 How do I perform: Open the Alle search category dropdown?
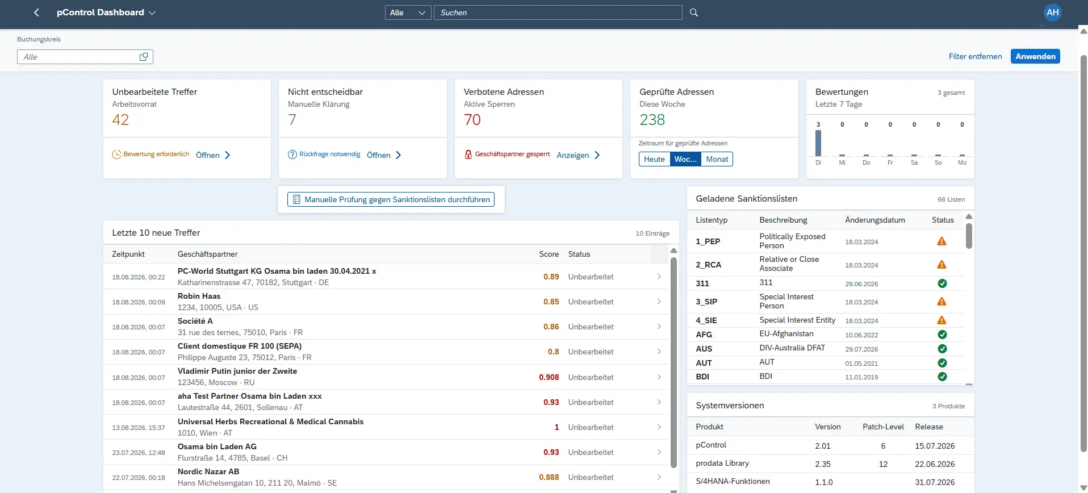coord(408,12)
